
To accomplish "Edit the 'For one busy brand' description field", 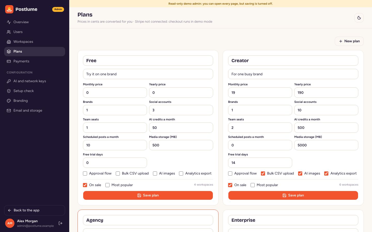I will [x=293, y=74].
